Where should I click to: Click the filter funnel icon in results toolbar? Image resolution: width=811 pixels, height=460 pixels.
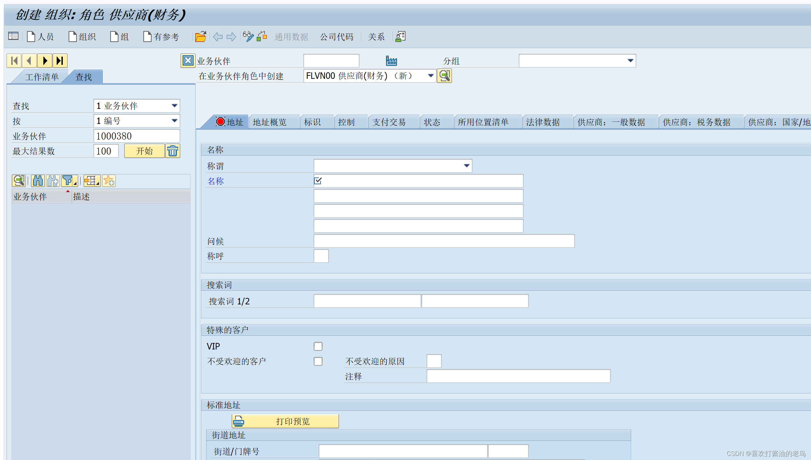tap(68, 181)
